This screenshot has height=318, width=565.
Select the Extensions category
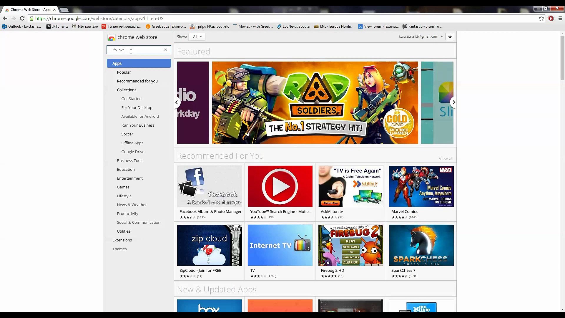(x=122, y=240)
